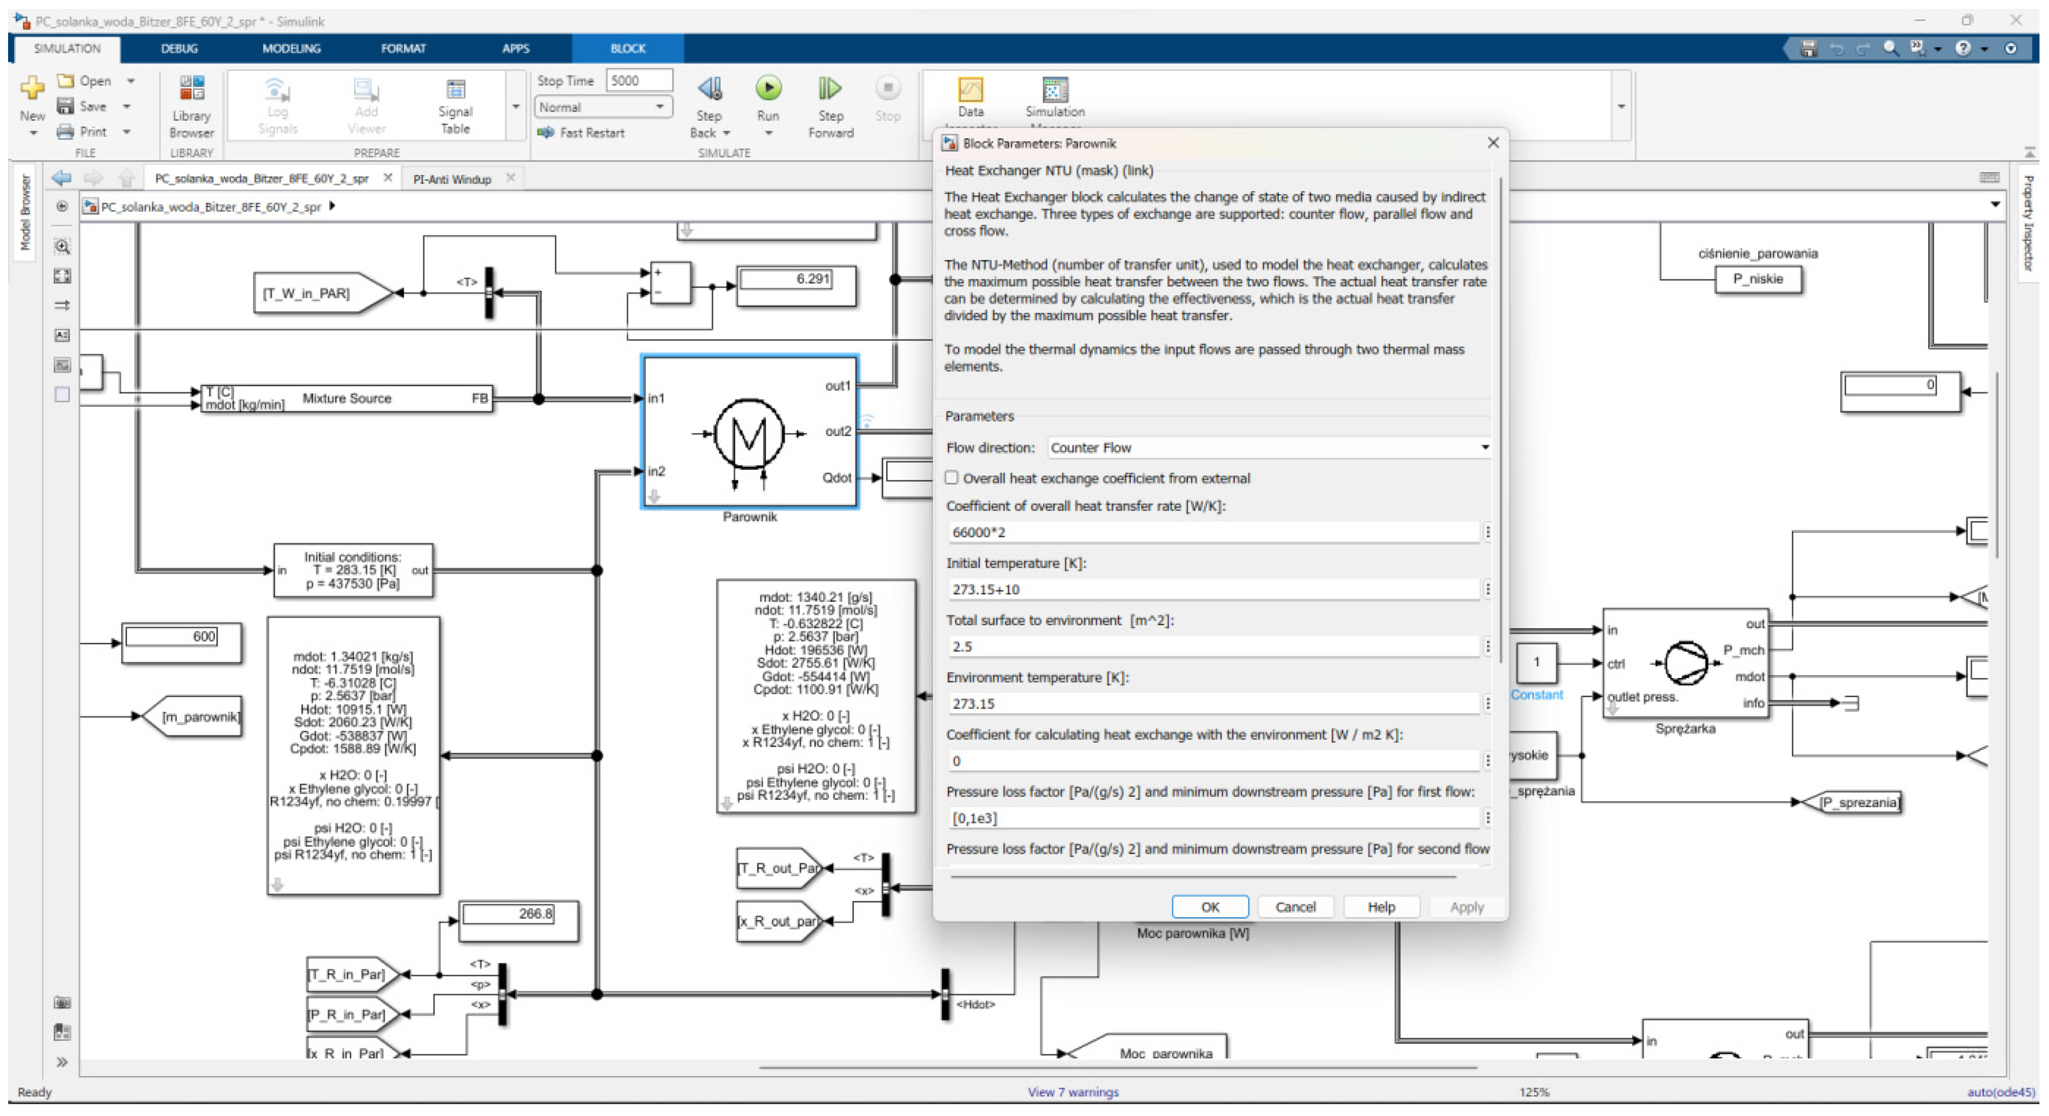Open the Model Browser side panel
Image resolution: width=2049 pixels, height=1116 pixels.
[25, 213]
